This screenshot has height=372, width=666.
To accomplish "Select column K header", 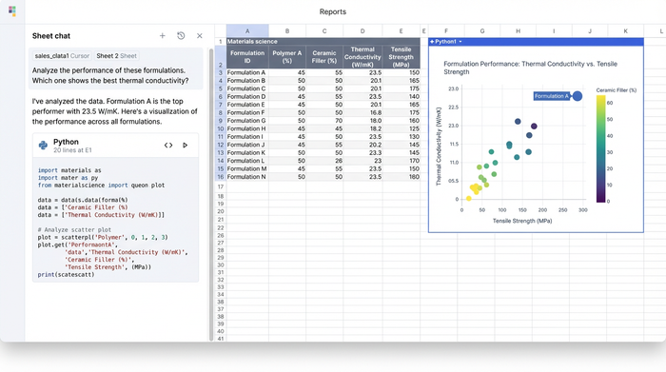I will coord(626,31).
